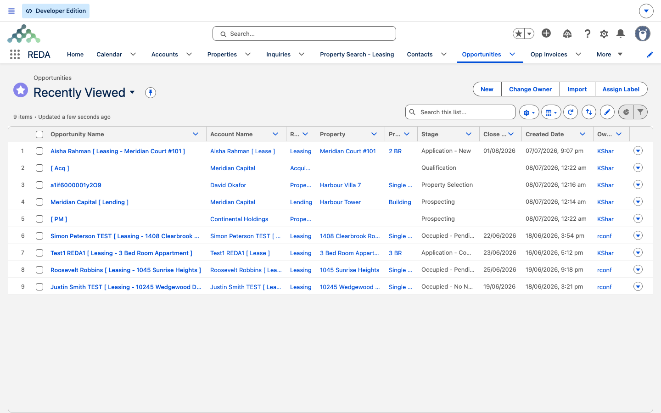
Task: Open the Continental Holdings account link
Action: pos(239,219)
